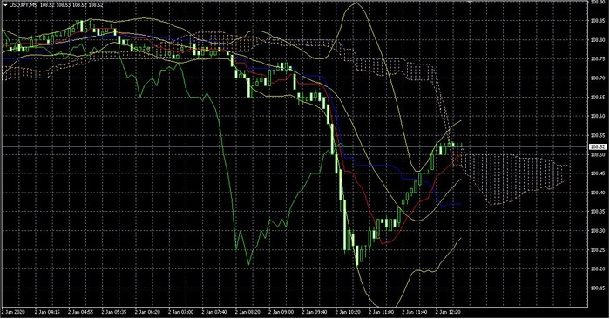610x319 pixels.
Task: Click the 108.80 price axis label
Action: click(598, 40)
